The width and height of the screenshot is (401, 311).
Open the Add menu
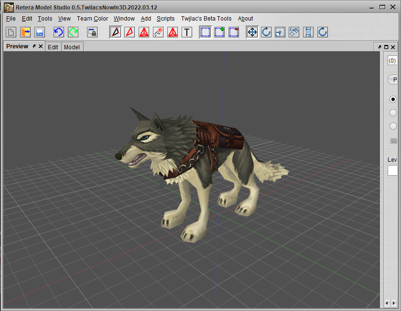click(146, 19)
